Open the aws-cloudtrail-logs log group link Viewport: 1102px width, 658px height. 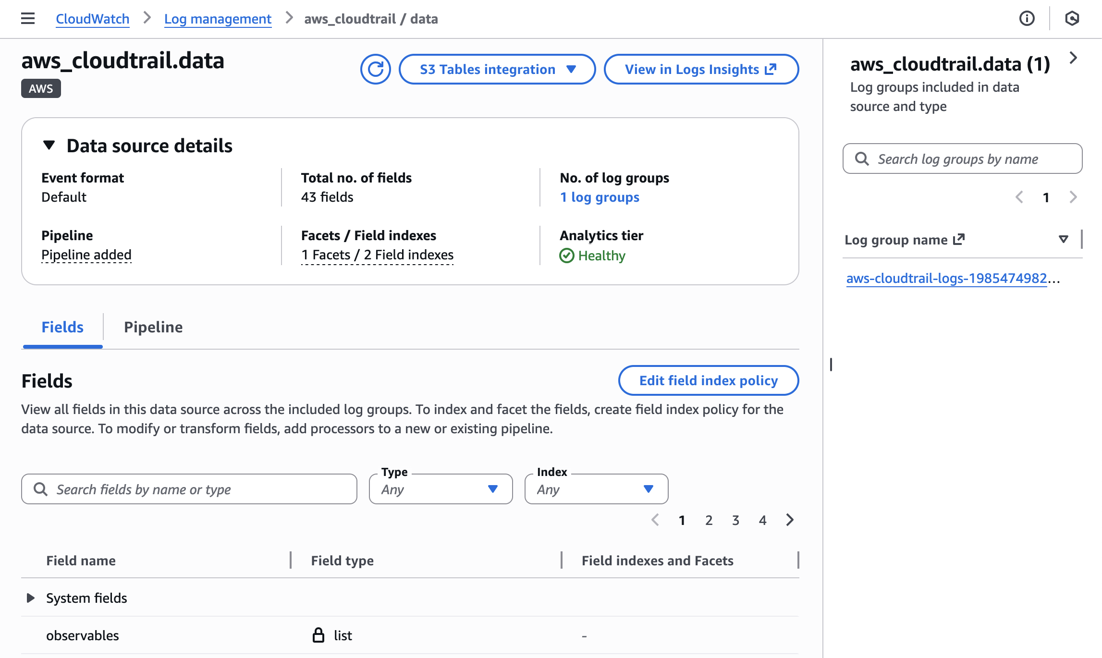point(946,278)
